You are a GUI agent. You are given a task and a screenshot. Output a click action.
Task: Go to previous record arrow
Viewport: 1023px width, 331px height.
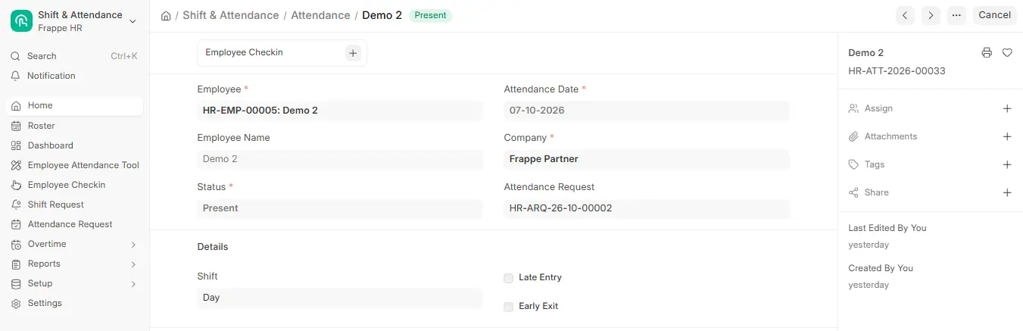click(905, 15)
